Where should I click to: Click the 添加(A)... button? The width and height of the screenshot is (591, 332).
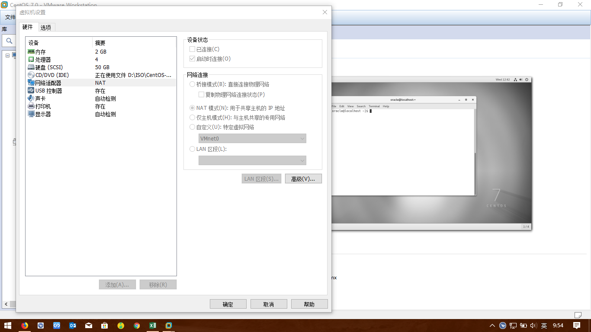point(117,284)
